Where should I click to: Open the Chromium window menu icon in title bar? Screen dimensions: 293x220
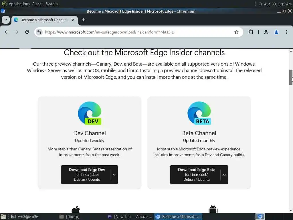(x=3, y=11)
